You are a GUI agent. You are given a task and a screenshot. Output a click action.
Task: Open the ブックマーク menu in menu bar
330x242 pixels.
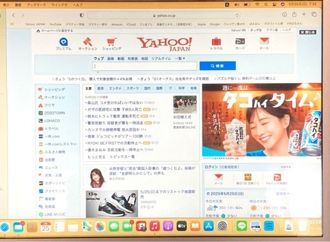coord(36,5)
